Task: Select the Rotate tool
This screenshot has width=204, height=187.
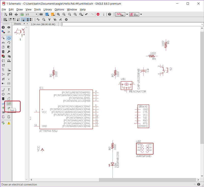Action: pyautogui.click(x=9, y=42)
